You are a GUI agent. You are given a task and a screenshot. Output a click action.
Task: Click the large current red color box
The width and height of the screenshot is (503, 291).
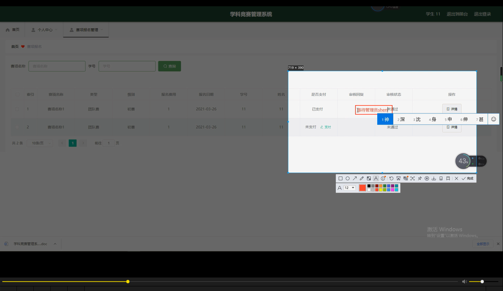pos(362,188)
